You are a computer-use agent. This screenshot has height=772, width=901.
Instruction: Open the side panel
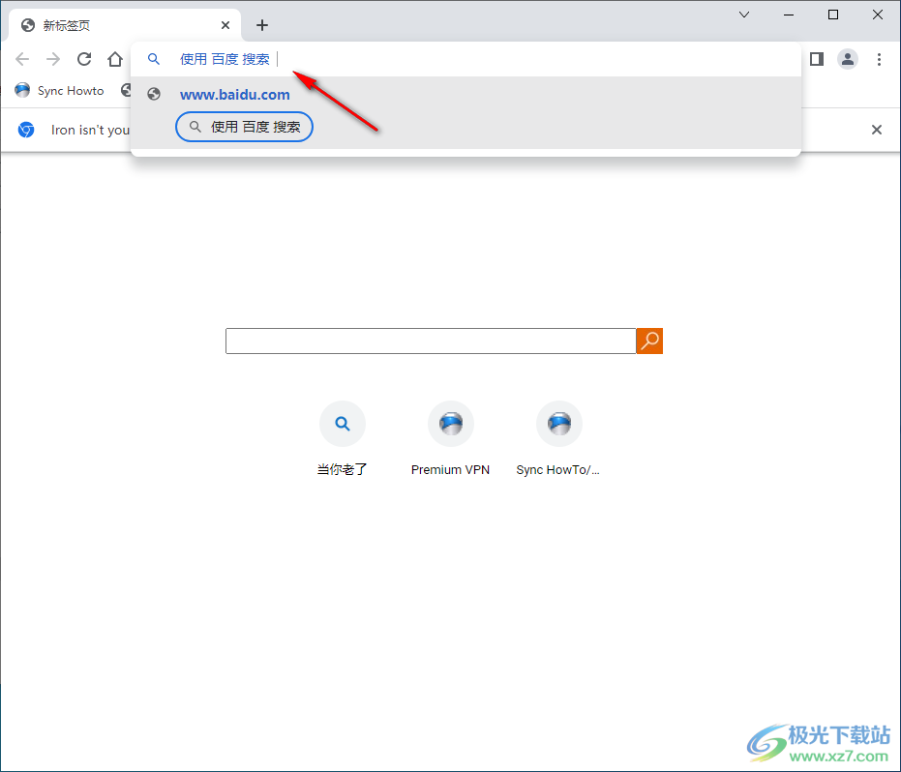click(x=817, y=59)
